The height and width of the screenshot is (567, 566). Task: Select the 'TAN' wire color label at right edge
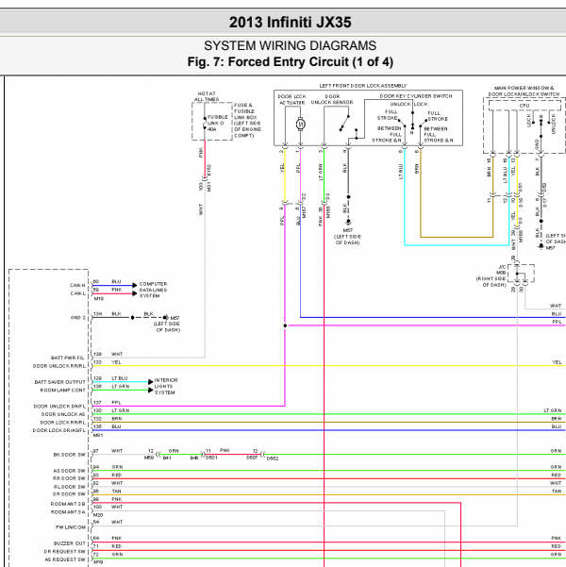point(557,492)
